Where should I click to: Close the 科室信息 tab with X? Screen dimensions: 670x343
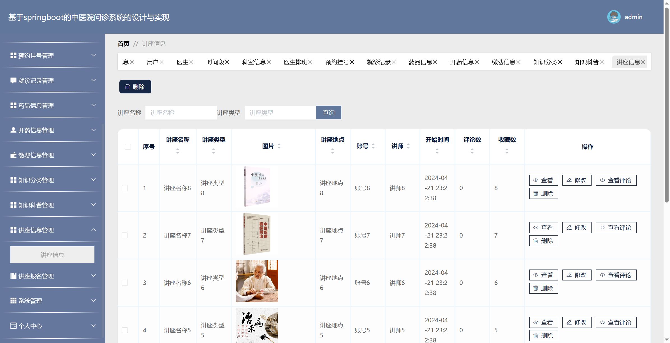point(269,62)
